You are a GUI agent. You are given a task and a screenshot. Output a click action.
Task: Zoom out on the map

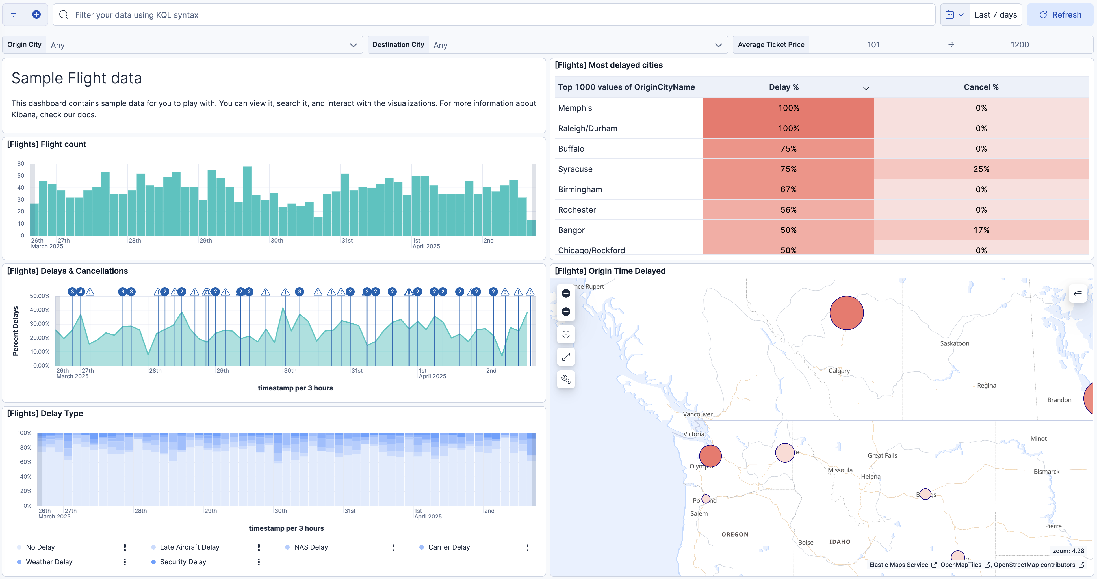click(x=565, y=312)
